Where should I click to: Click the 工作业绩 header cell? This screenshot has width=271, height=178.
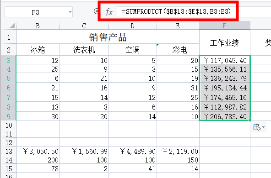[x=224, y=43]
